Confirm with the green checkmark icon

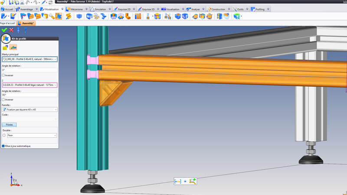4,30
